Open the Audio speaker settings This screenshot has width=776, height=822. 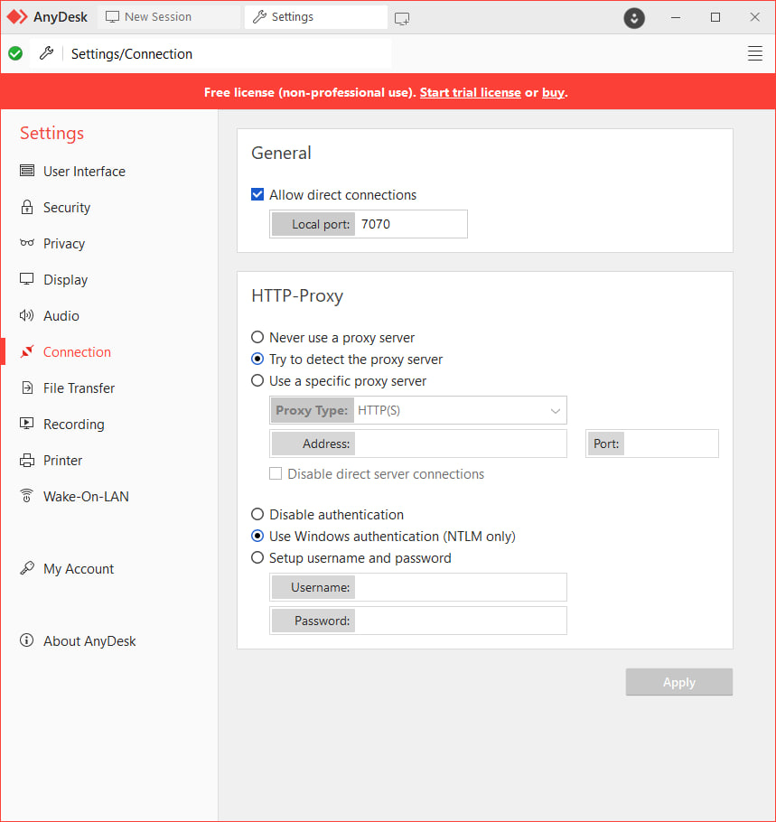[x=61, y=316]
